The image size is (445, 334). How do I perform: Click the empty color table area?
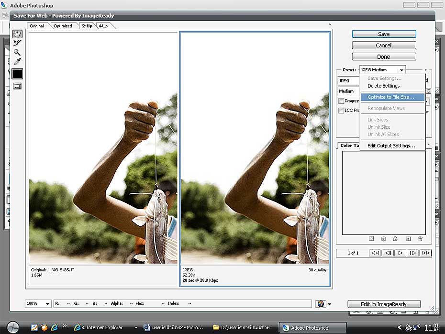tap(384, 193)
